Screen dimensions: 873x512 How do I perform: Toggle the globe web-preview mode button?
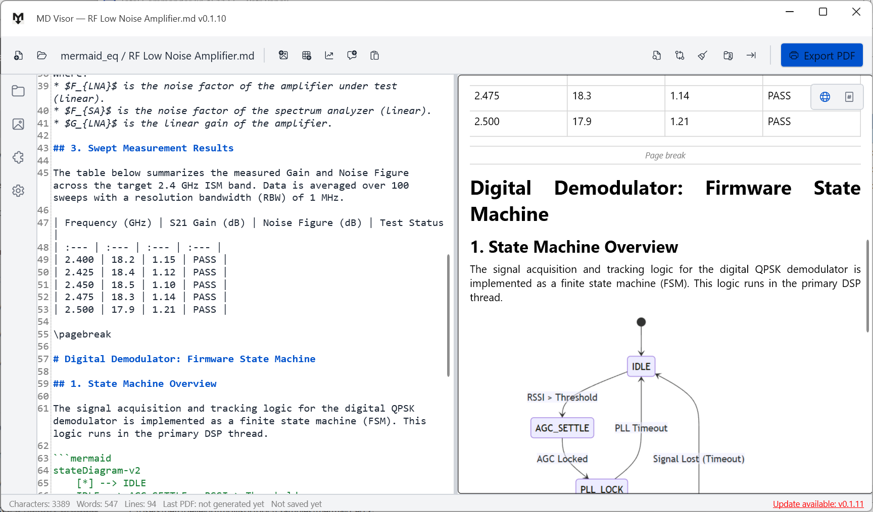click(x=825, y=97)
